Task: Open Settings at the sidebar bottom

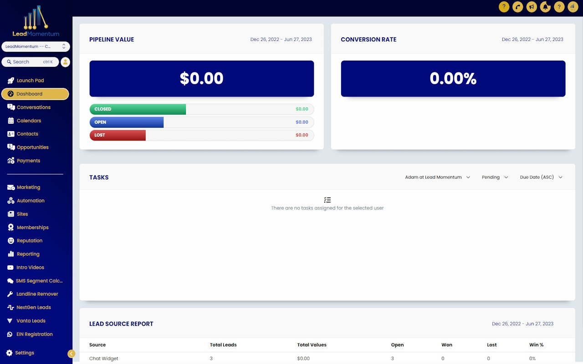Action: pyautogui.click(x=25, y=353)
